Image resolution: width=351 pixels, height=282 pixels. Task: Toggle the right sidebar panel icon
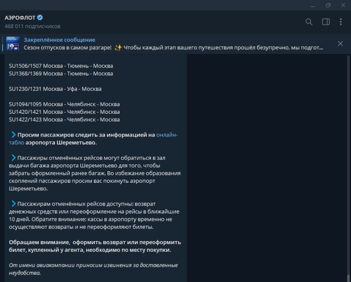326,22
